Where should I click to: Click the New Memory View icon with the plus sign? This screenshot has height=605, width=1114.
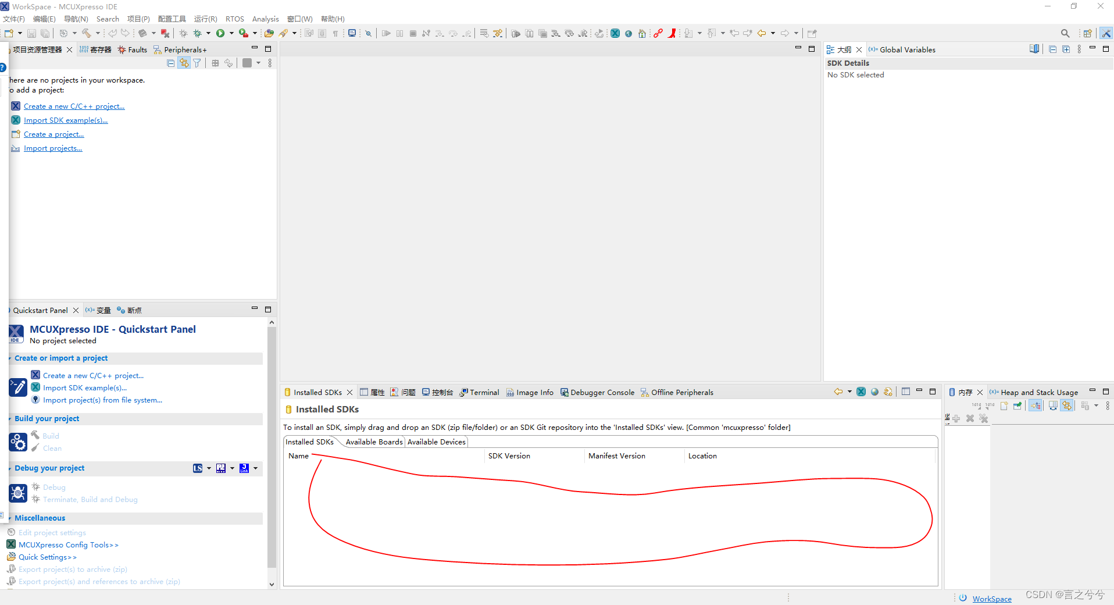pyautogui.click(x=1004, y=405)
